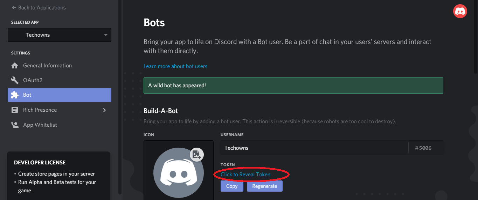Click the App Whitelist person icon
This screenshot has height=200, width=478.
pyautogui.click(x=15, y=125)
